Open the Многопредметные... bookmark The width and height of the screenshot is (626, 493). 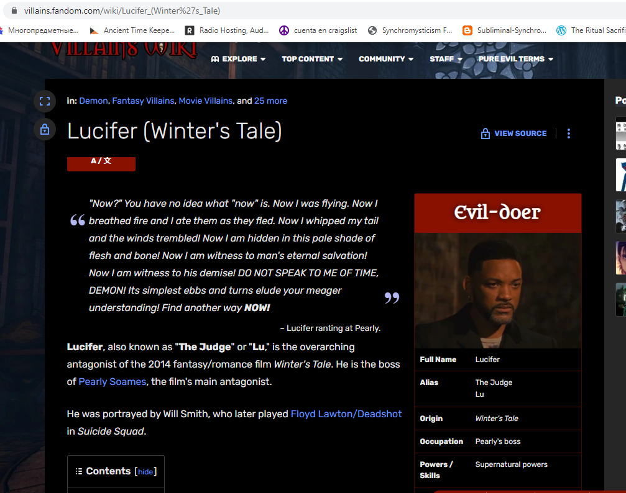pyautogui.click(x=39, y=30)
